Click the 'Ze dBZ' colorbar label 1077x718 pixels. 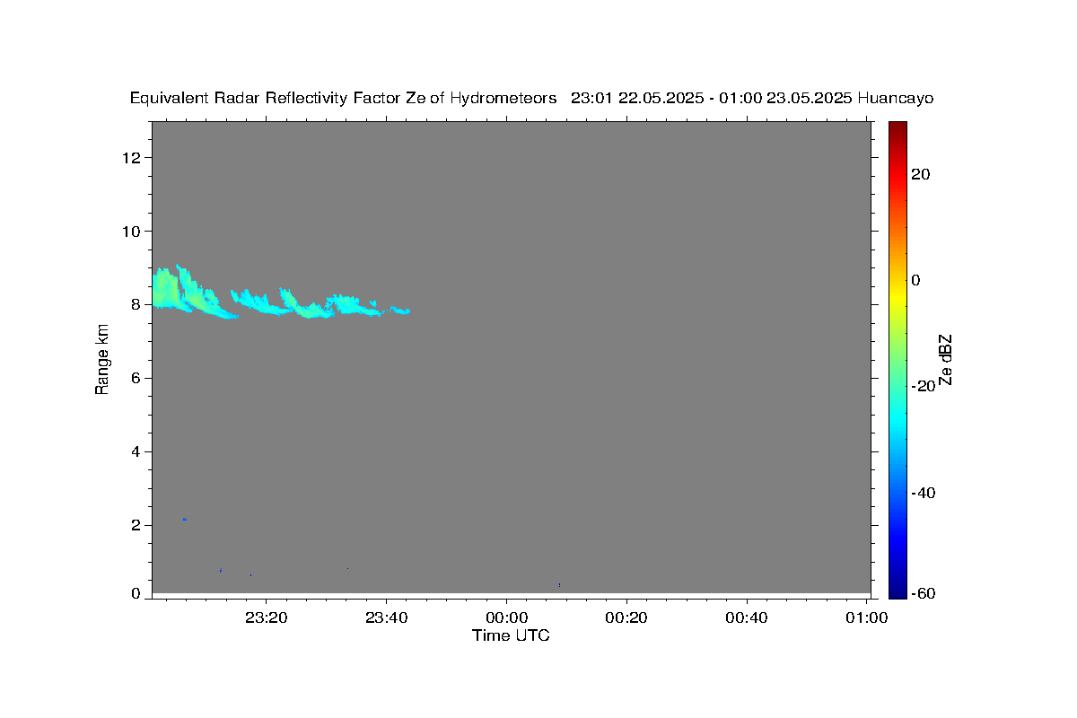coord(944,360)
